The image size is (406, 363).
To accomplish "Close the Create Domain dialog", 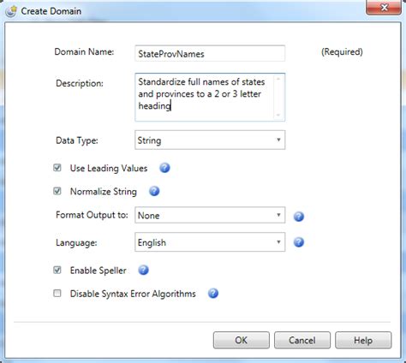I will coord(384,8).
